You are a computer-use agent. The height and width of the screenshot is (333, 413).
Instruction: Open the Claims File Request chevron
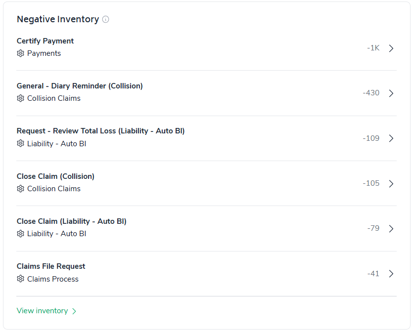391,274
